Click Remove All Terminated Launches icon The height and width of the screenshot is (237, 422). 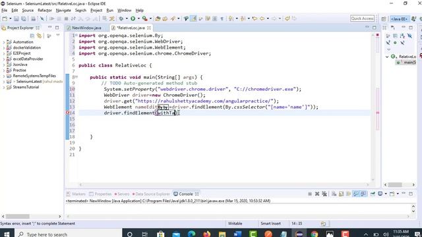click(x=324, y=194)
